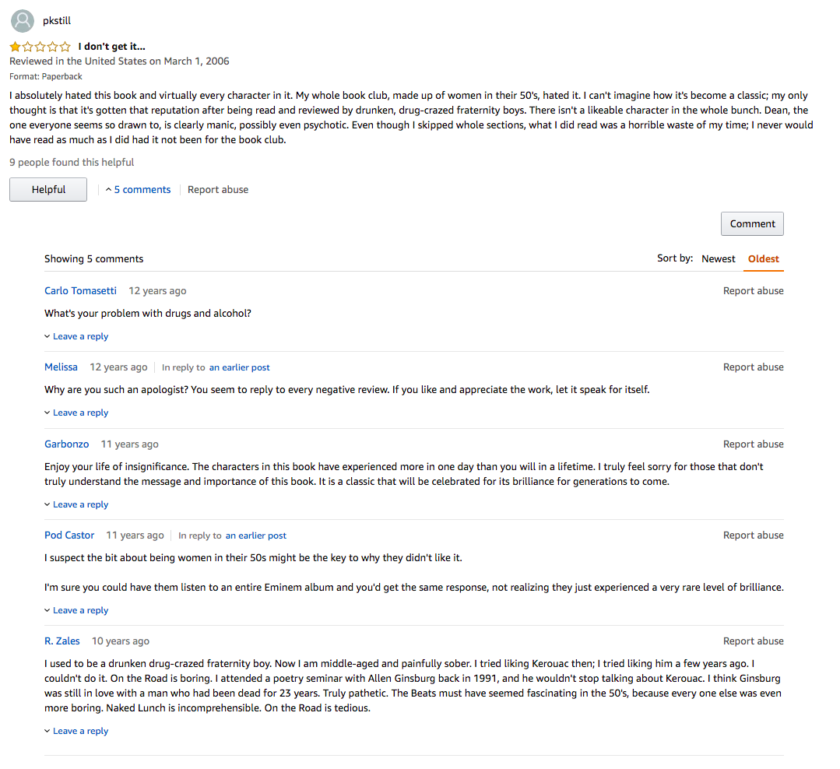Expand Leave a reply under Garbonzo's comment
Viewport: 840px width, 769px height.
click(x=76, y=504)
